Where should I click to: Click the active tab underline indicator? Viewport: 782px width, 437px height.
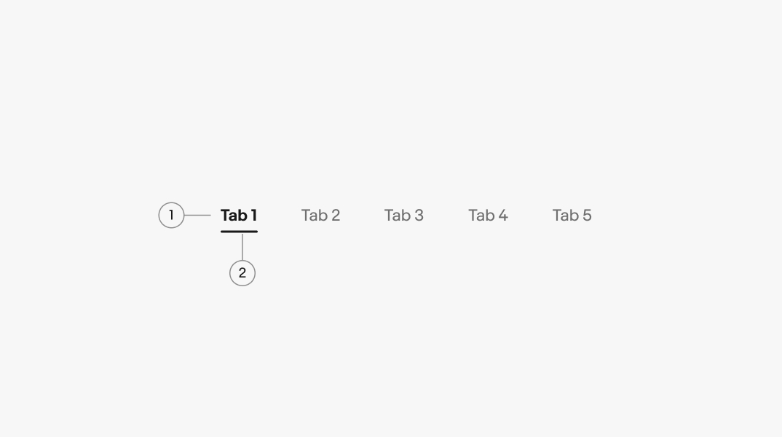(x=239, y=231)
